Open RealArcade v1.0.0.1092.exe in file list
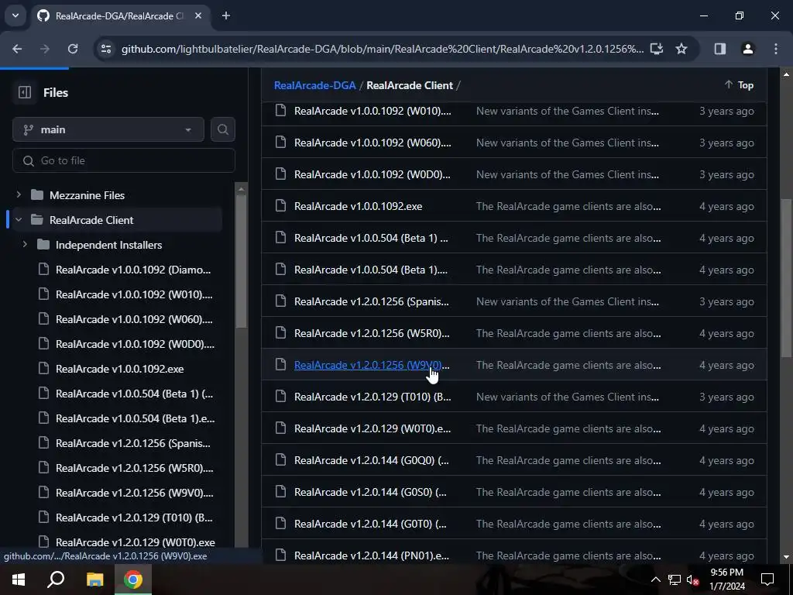This screenshot has width=793, height=595. (x=358, y=206)
